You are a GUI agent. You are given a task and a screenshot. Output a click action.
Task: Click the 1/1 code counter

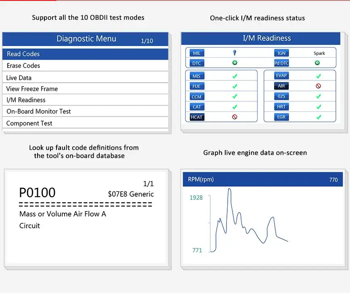148,183
